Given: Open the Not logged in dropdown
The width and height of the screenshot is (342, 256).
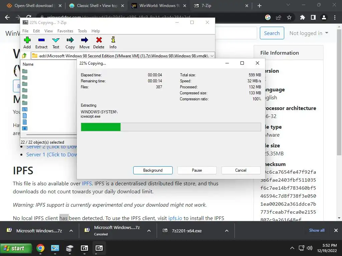Looking at the screenshot, I should point(309,33).
